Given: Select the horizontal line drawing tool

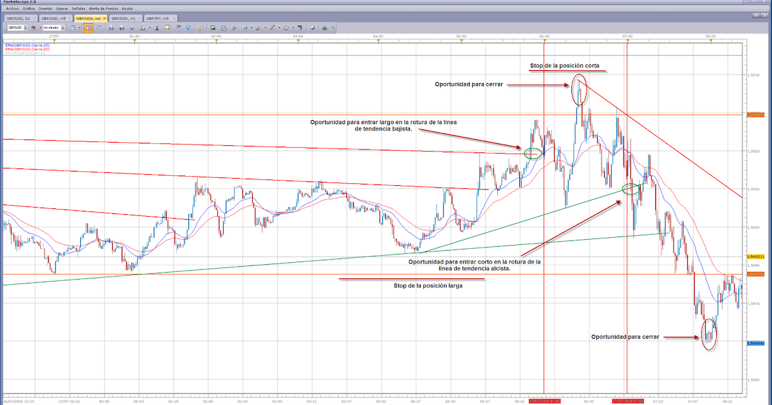Looking at the screenshot, I should [244, 28].
